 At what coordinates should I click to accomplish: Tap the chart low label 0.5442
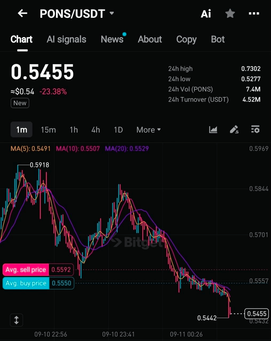coord(207,318)
